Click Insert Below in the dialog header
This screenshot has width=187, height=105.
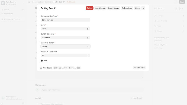100,8
